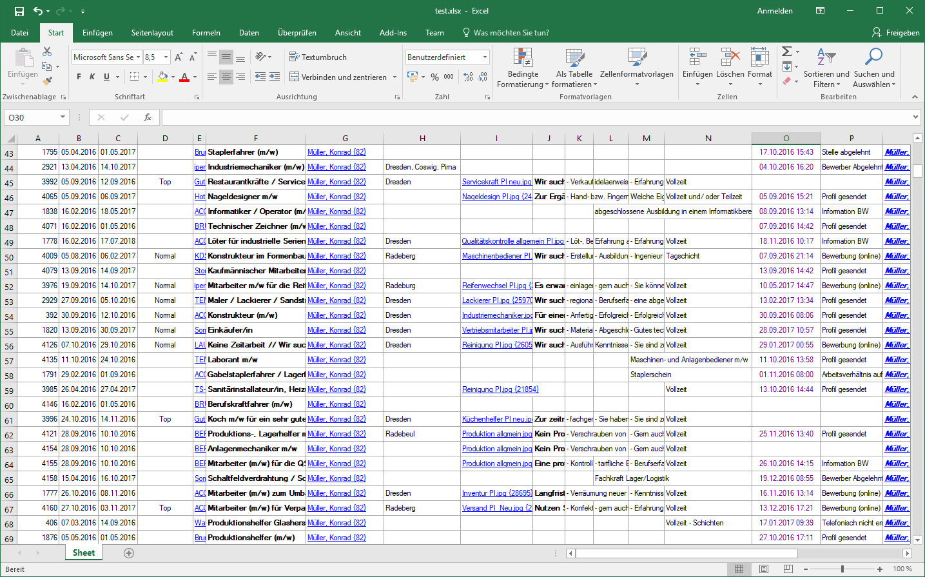925x577 pixels.
Task: Switch to the Formeln tab
Action: pos(206,33)
